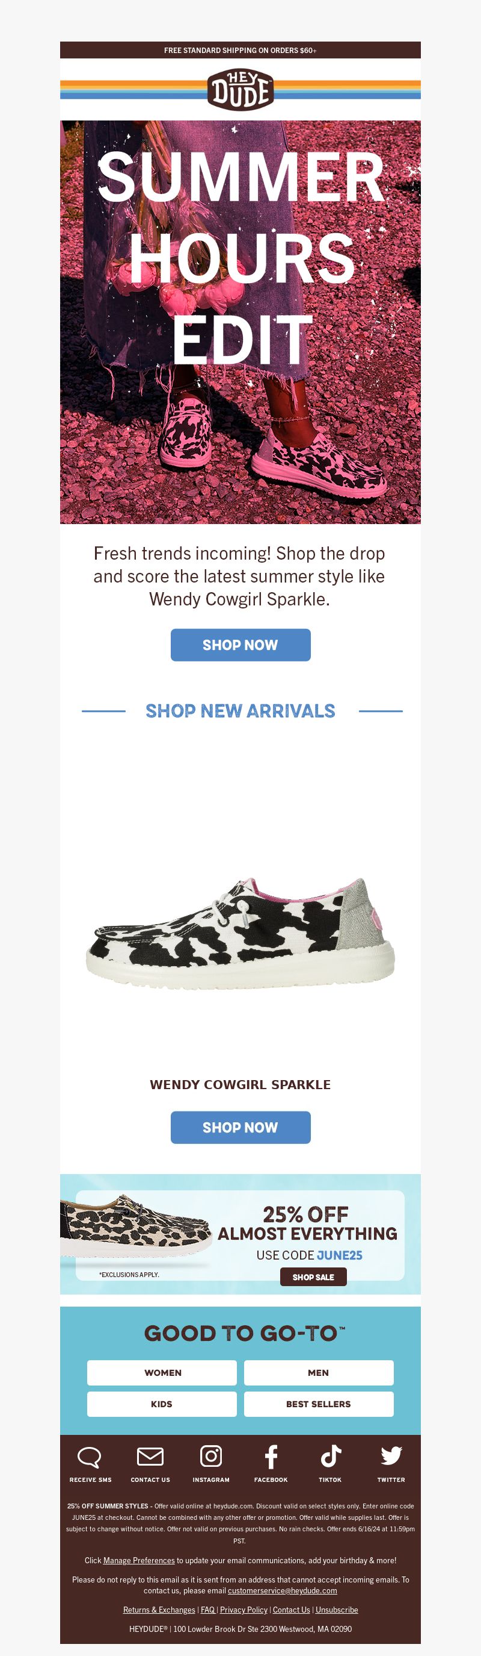481x1656 pixels.
Task: Select the Kids category
Action: point(162,1404)
